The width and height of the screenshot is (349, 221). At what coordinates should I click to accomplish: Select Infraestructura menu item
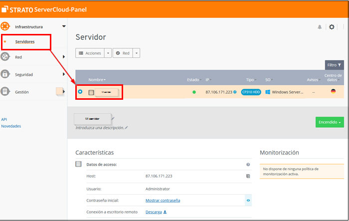point(29,27)
